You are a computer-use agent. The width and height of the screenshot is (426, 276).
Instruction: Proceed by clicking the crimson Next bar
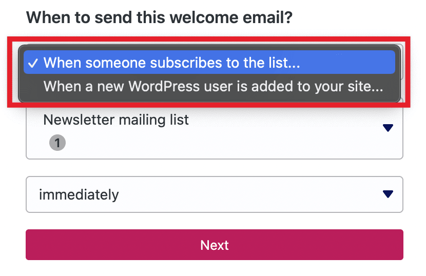tap(214, 245)
